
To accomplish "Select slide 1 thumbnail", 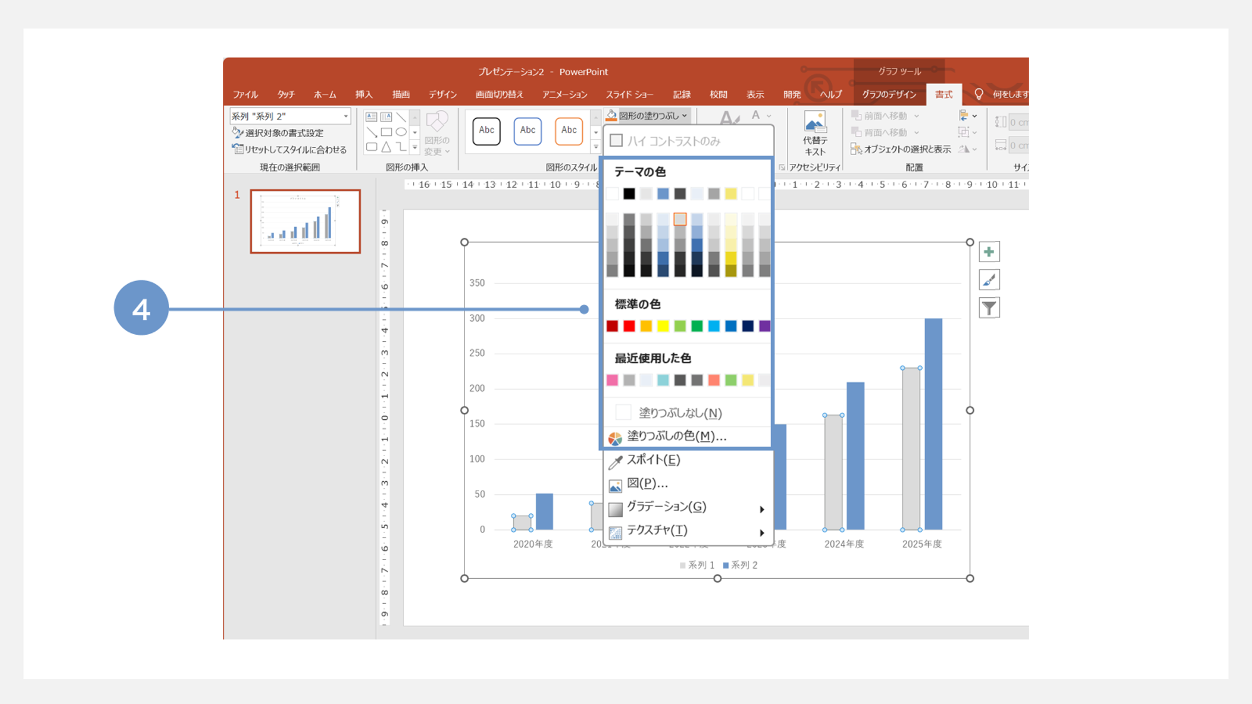I will pyautogui.click(x=305, y=222).
